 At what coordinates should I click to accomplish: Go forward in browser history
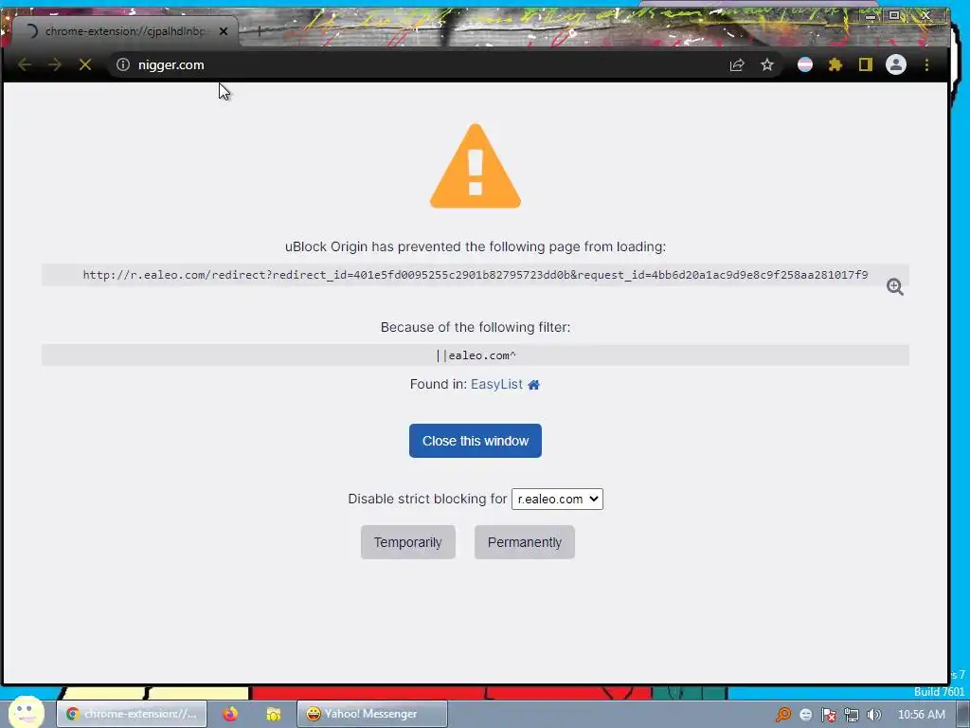55,64
